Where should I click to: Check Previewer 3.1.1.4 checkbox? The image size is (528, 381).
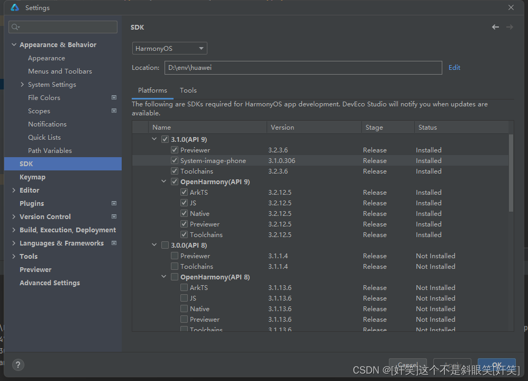point(175,256)
